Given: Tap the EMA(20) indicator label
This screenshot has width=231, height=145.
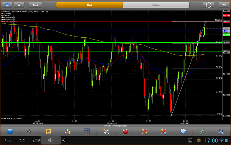Looking at the screenshot, I should (x=8, y=18).
